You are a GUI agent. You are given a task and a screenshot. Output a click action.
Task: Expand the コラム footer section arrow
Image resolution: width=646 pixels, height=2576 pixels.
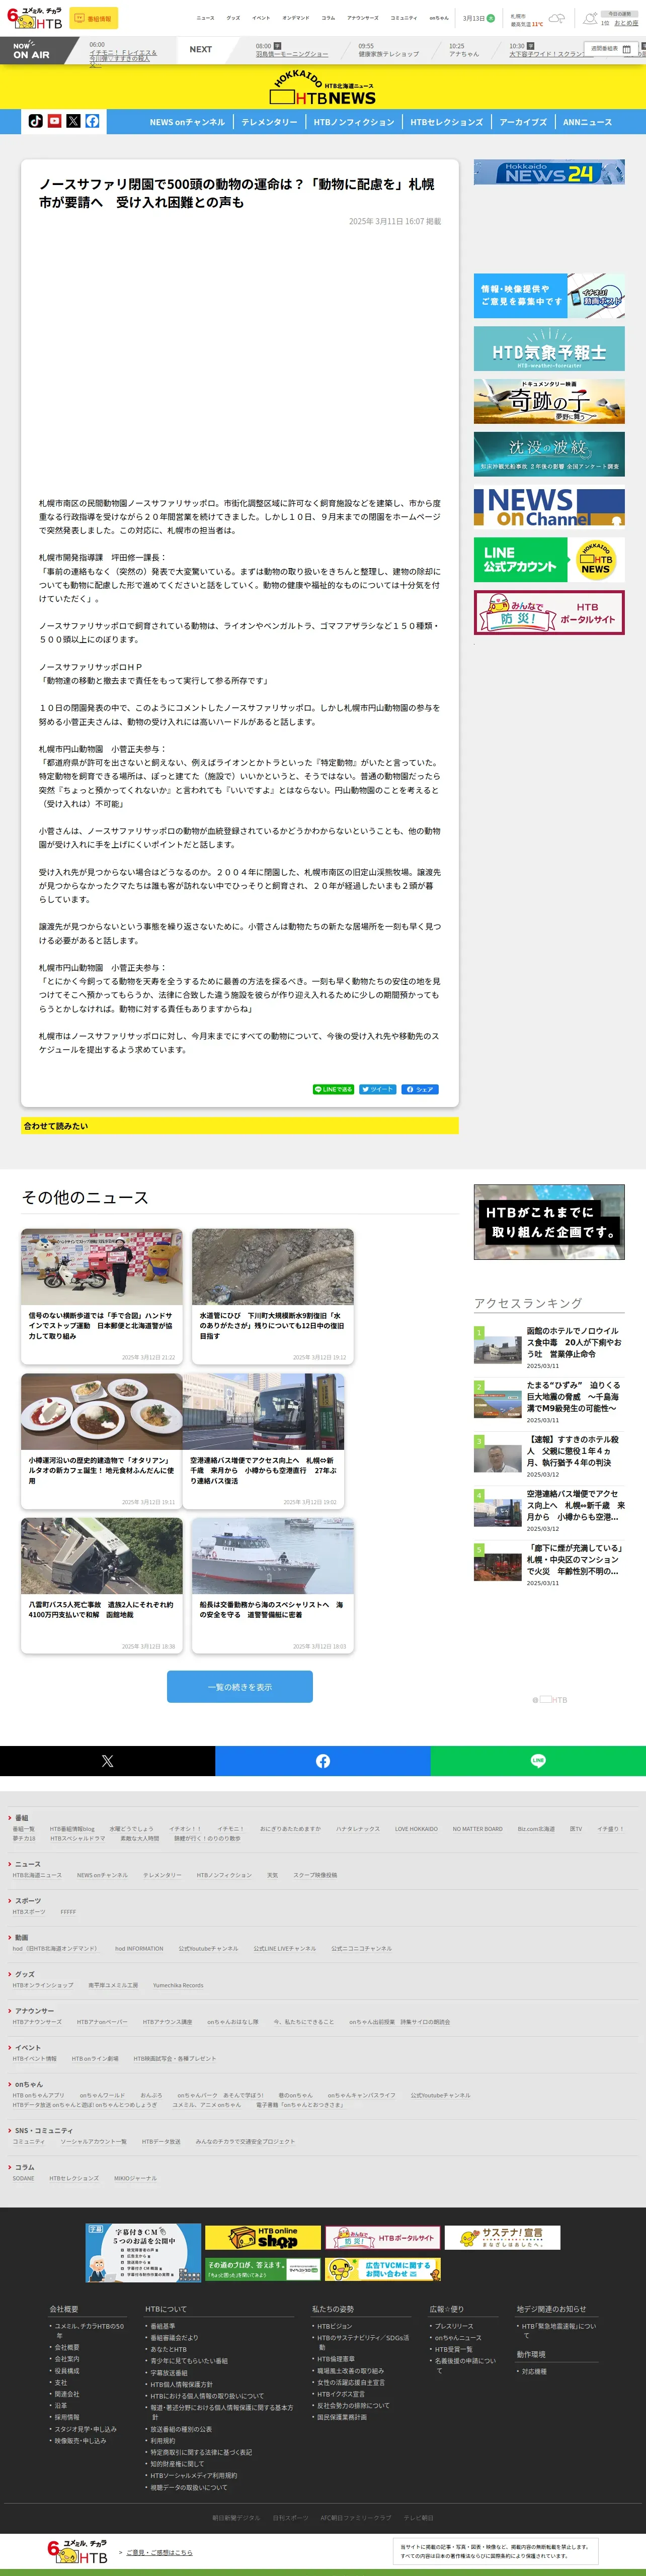pos(10,2168)
